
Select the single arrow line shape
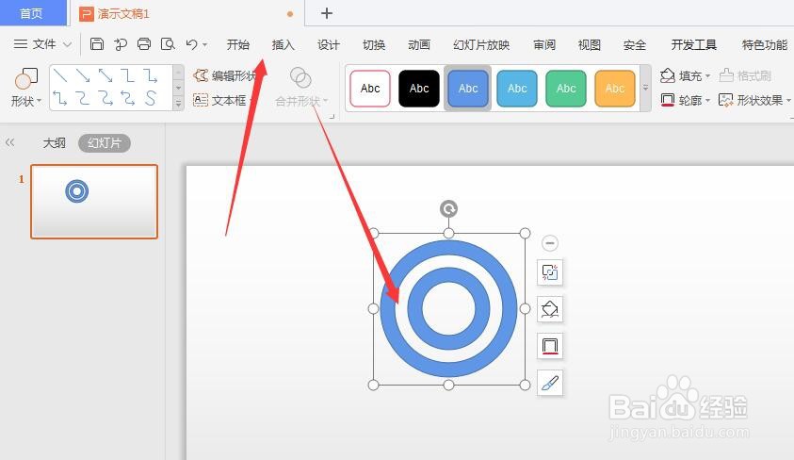(x=83, y=76)
